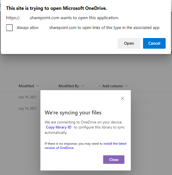The image size is (172, 175).
Task: Expand the Modified column chevron
Action: (x=38, y=86)
